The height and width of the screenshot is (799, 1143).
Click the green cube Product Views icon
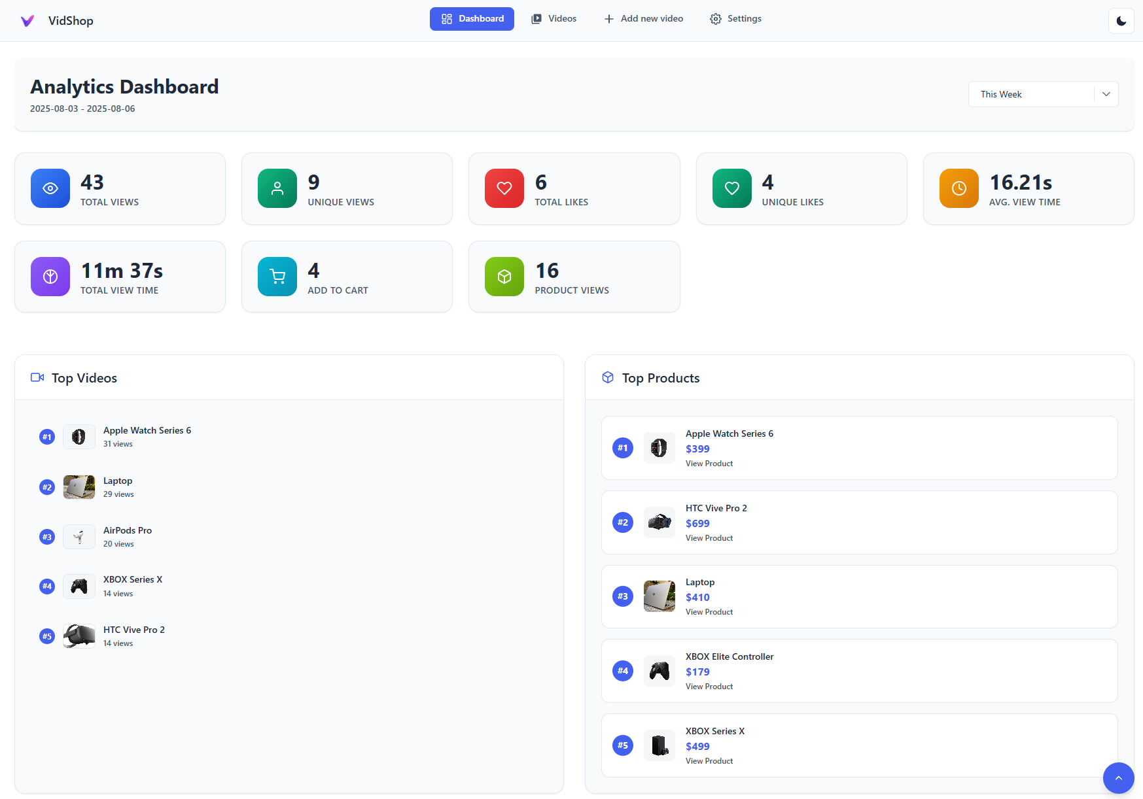[504, 277]
